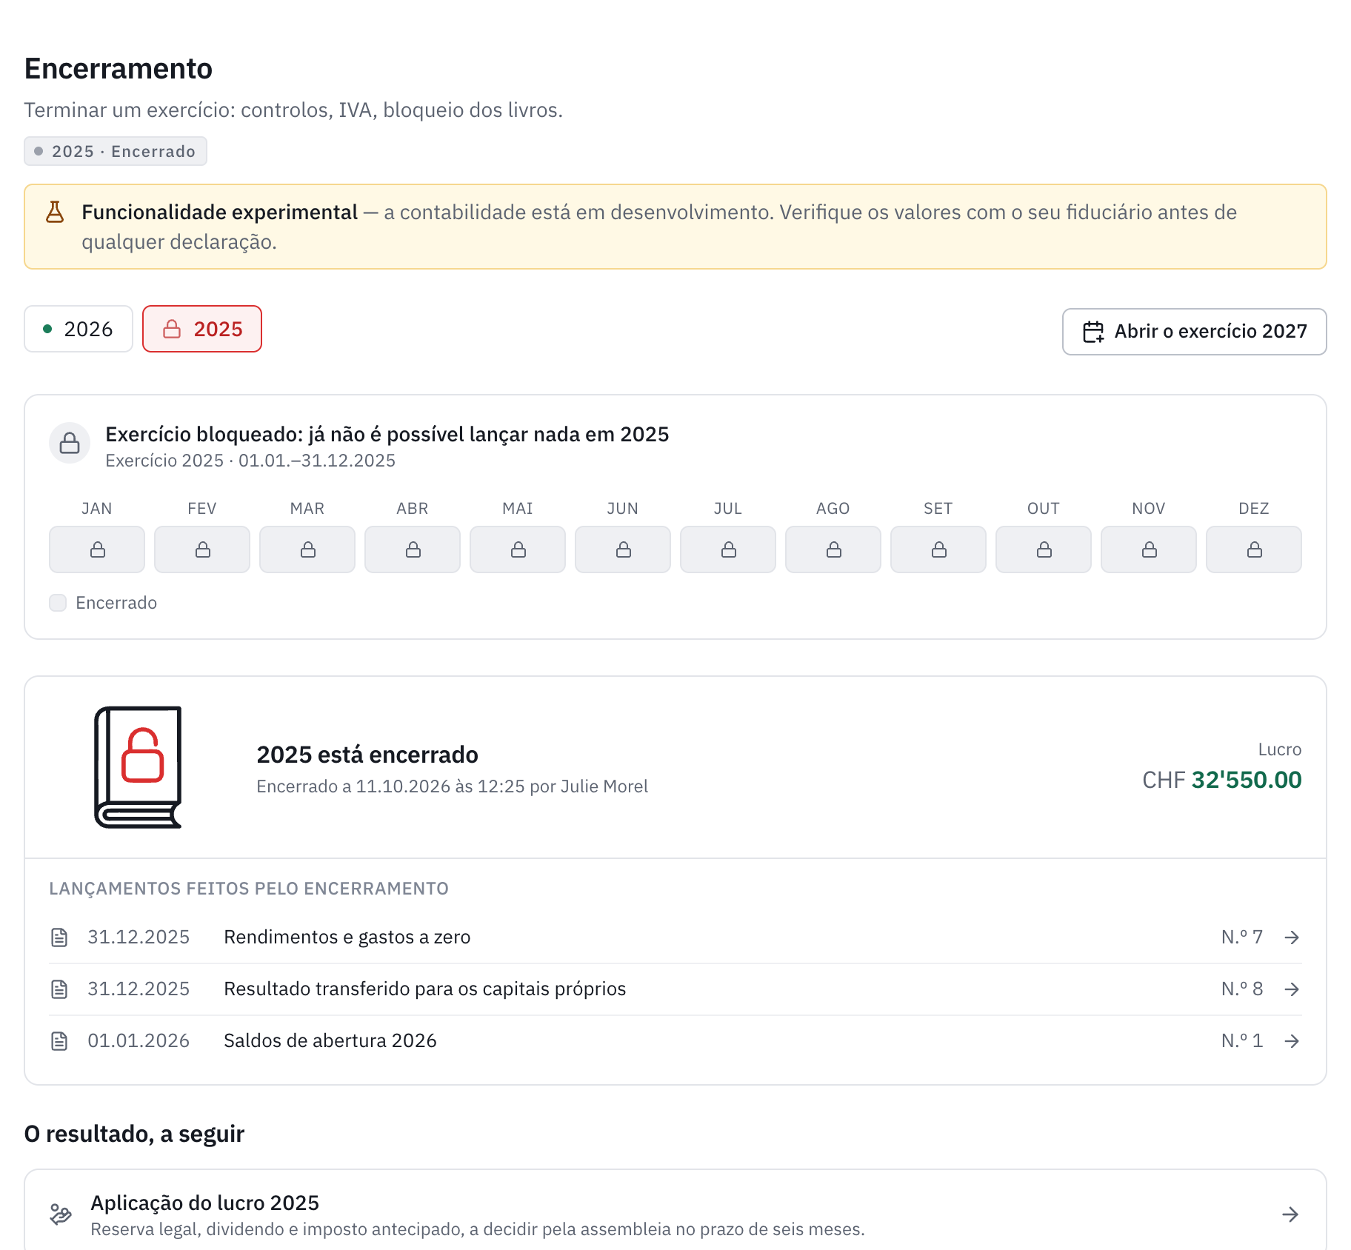Click 'Encerrado a 11.10.2026 às 12:25' text

point(391,786)
